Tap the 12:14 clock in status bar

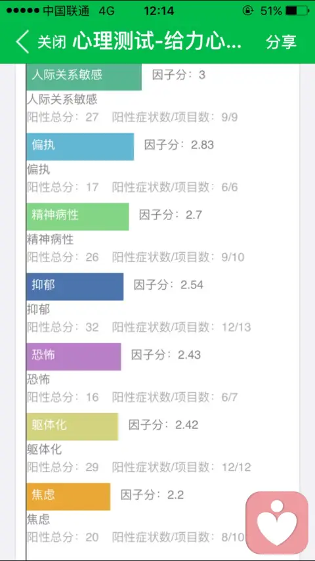click(159, 11)
